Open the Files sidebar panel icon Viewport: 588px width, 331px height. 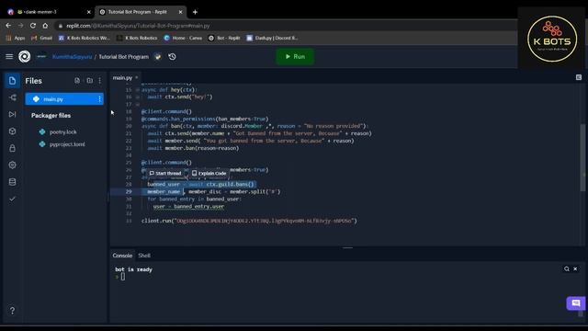[12, 81]
